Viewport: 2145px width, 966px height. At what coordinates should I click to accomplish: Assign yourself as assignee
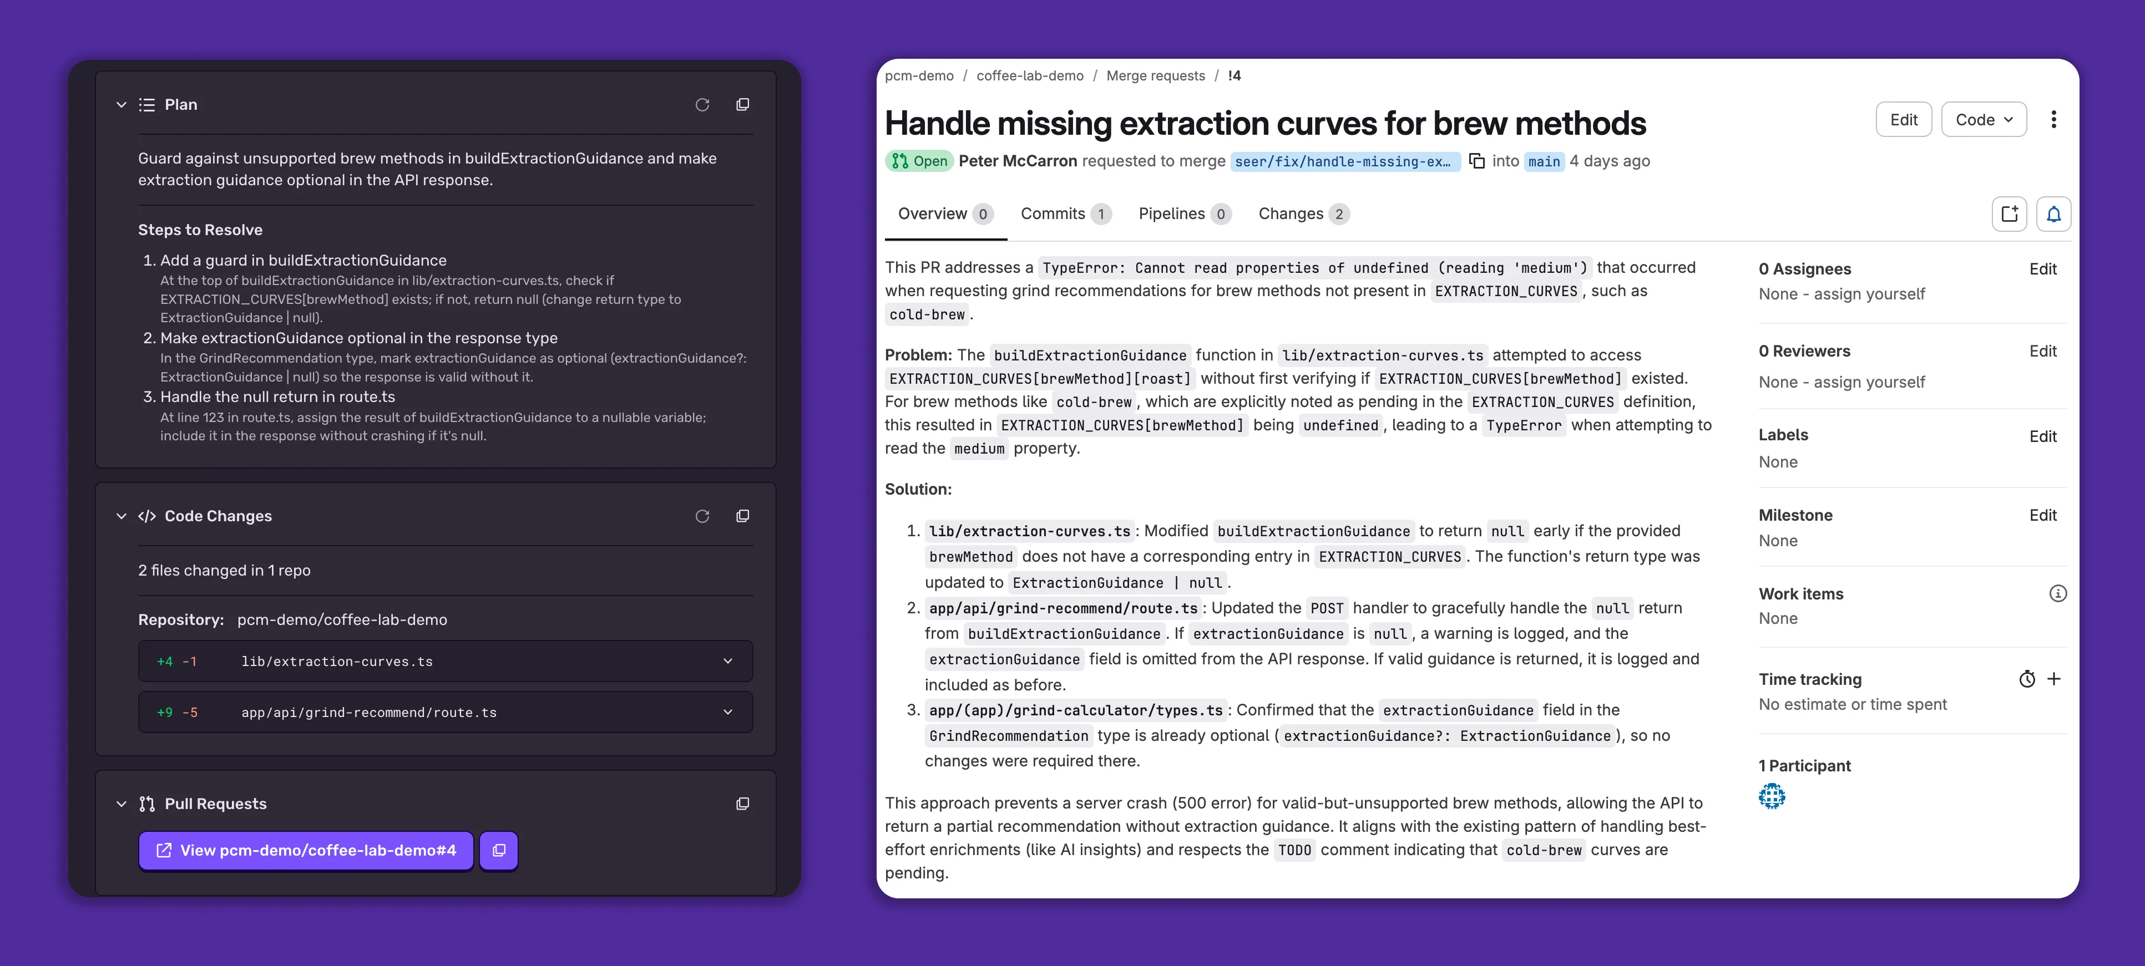(x=1869, y=294)
